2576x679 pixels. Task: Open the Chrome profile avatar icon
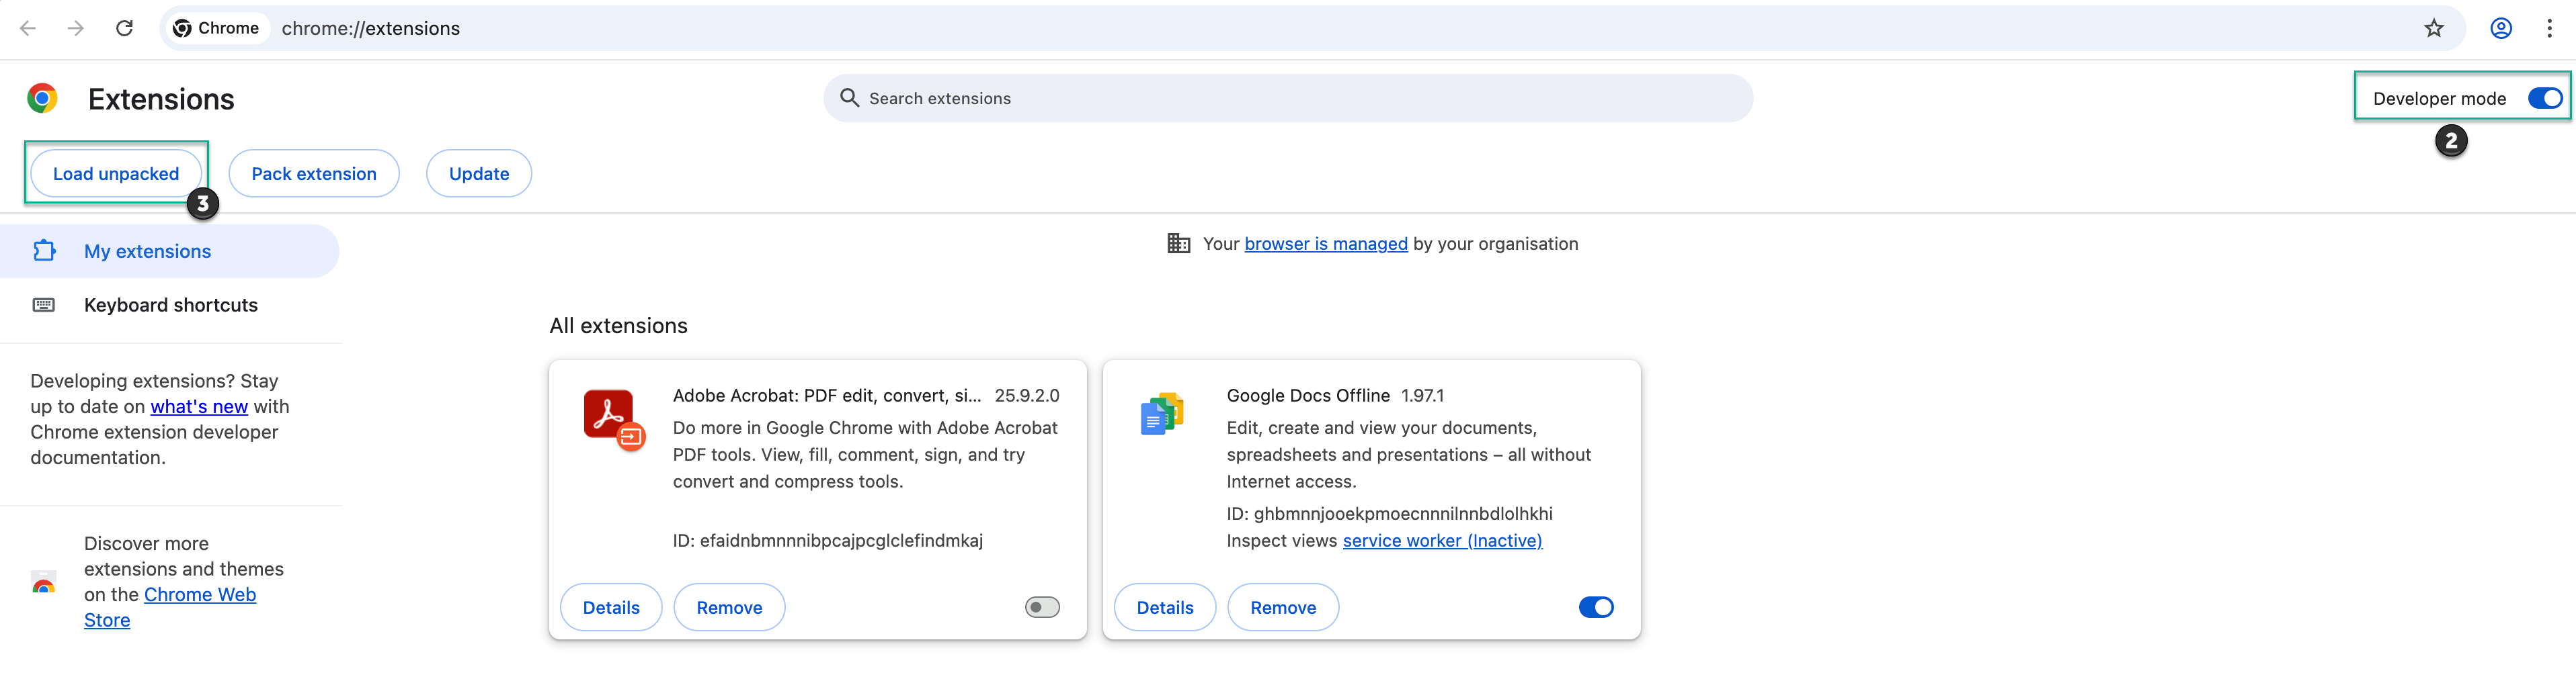click(2500, 28)
